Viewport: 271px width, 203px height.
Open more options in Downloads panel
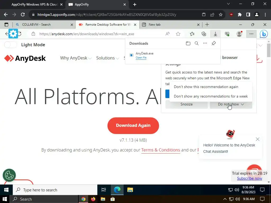click(x=205, y=43)
